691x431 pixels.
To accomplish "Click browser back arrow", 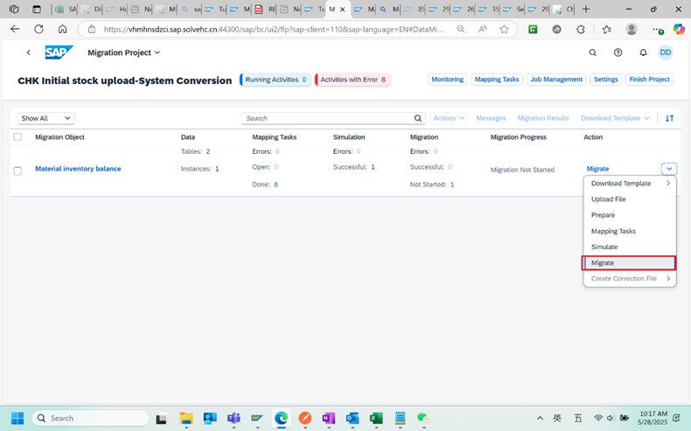I will tap(15, 29).
